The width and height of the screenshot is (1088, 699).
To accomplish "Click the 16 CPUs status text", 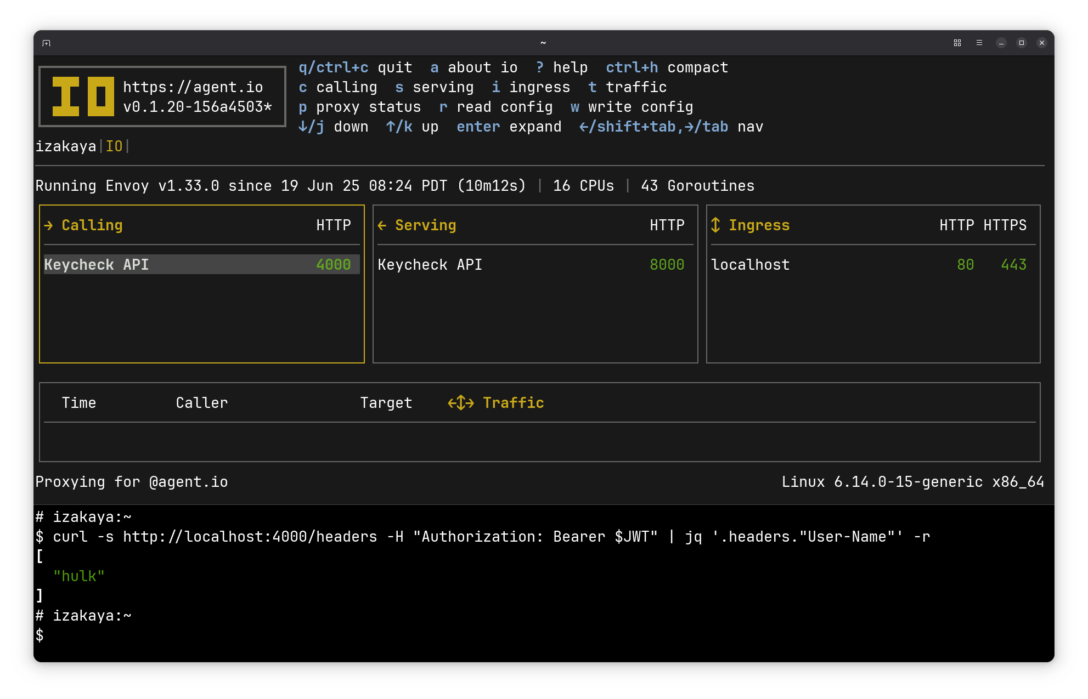I will 584,186.
